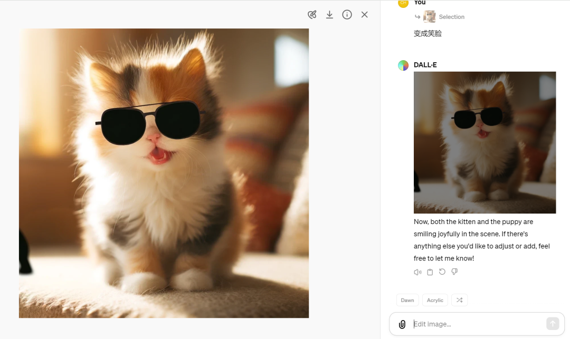Image resolution: width=570 pixels, height=339 pixels.
Task: Copy the DALL·E response text
Action: (430, 272)
